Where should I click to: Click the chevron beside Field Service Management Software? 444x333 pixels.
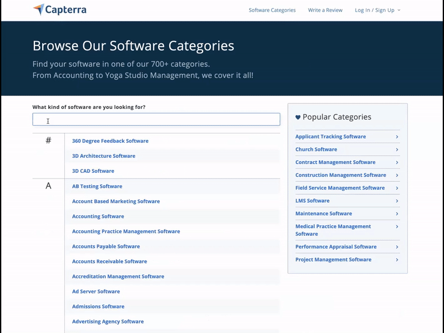(x=397, y=188)
